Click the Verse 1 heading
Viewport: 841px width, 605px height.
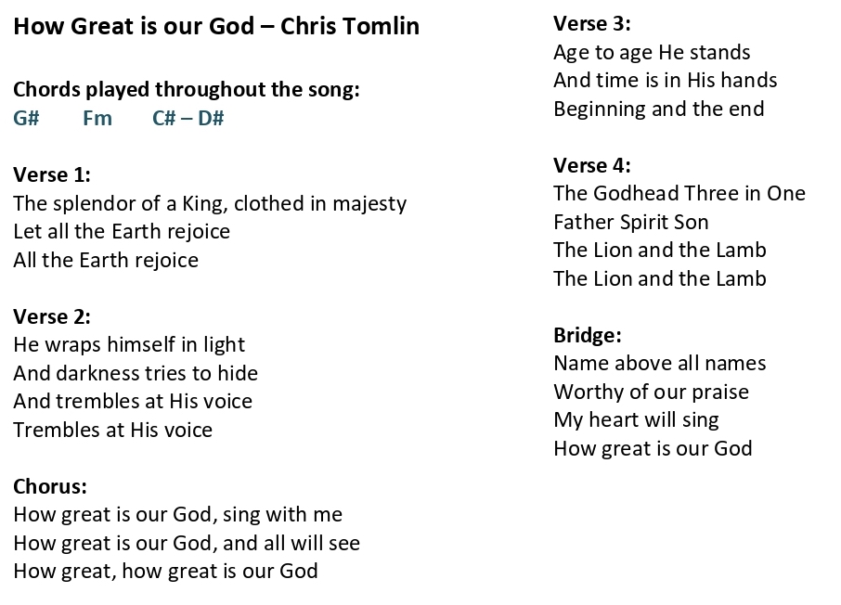coord(52,174)
